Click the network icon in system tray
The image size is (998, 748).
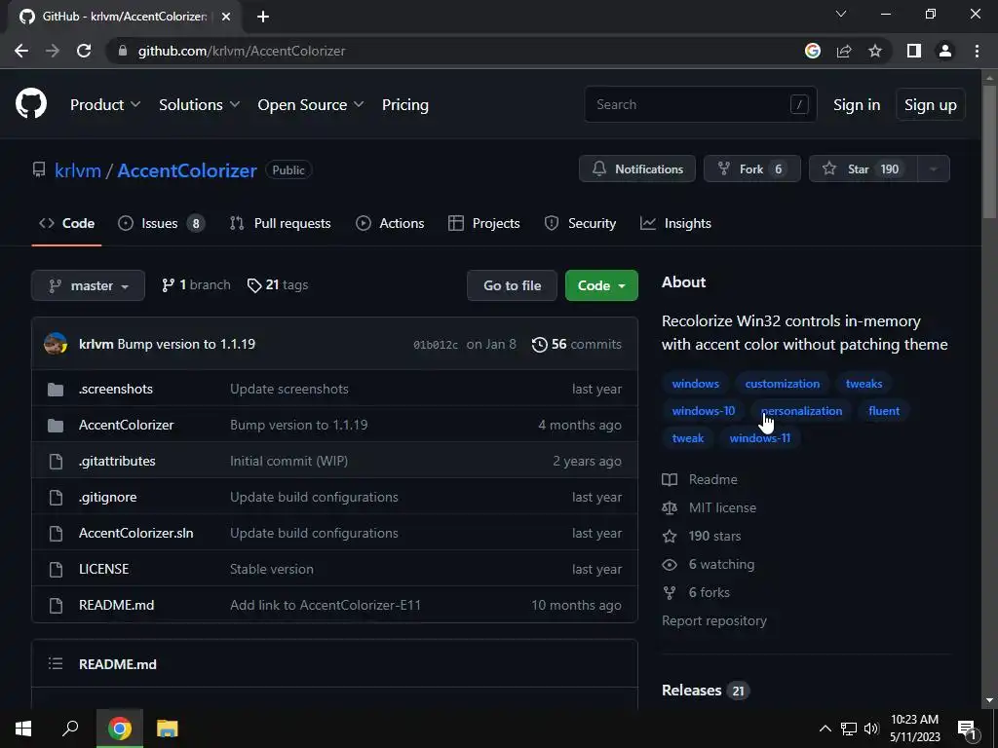(x=849, y=729)
